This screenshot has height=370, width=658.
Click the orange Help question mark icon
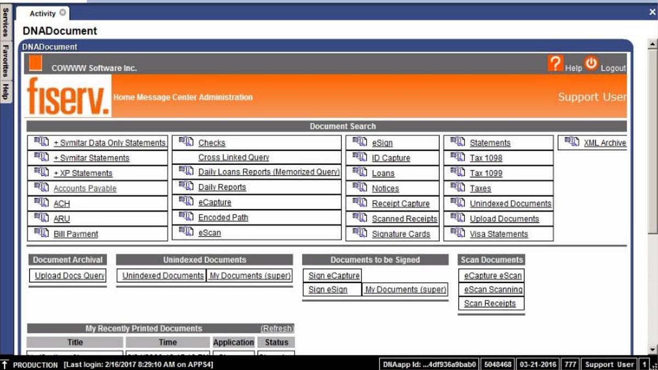pos(555,64)
